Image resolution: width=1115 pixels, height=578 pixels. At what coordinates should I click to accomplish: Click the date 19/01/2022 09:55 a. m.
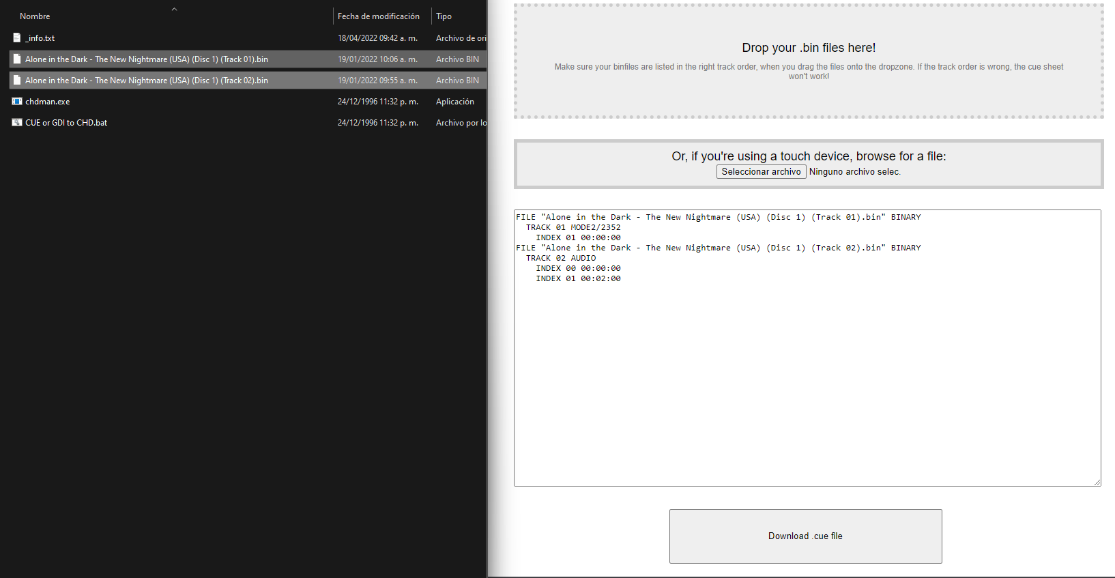[377, 81]
